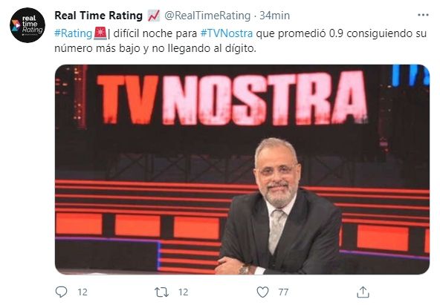440x305 pixels.
Task: Click the red siren emoji after #Rating
Action: click(100, 33)
